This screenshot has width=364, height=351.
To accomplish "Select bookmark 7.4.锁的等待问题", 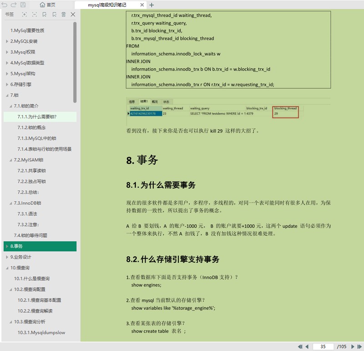I will [x=30, y=235].
